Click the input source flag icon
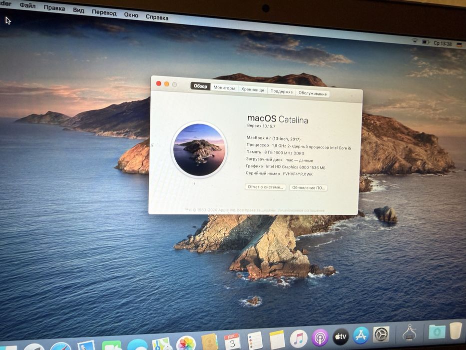Viewport: 466px width, 350px height. (459, 44)
